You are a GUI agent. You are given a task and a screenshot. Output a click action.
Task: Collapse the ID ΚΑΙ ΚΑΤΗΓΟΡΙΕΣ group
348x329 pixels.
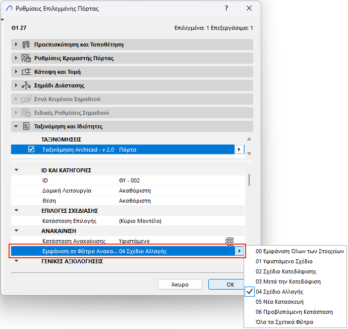17,170
